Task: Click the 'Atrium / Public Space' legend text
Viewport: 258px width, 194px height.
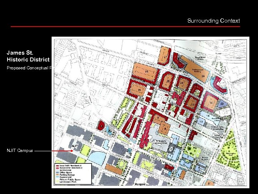Action: click(70, 180)
